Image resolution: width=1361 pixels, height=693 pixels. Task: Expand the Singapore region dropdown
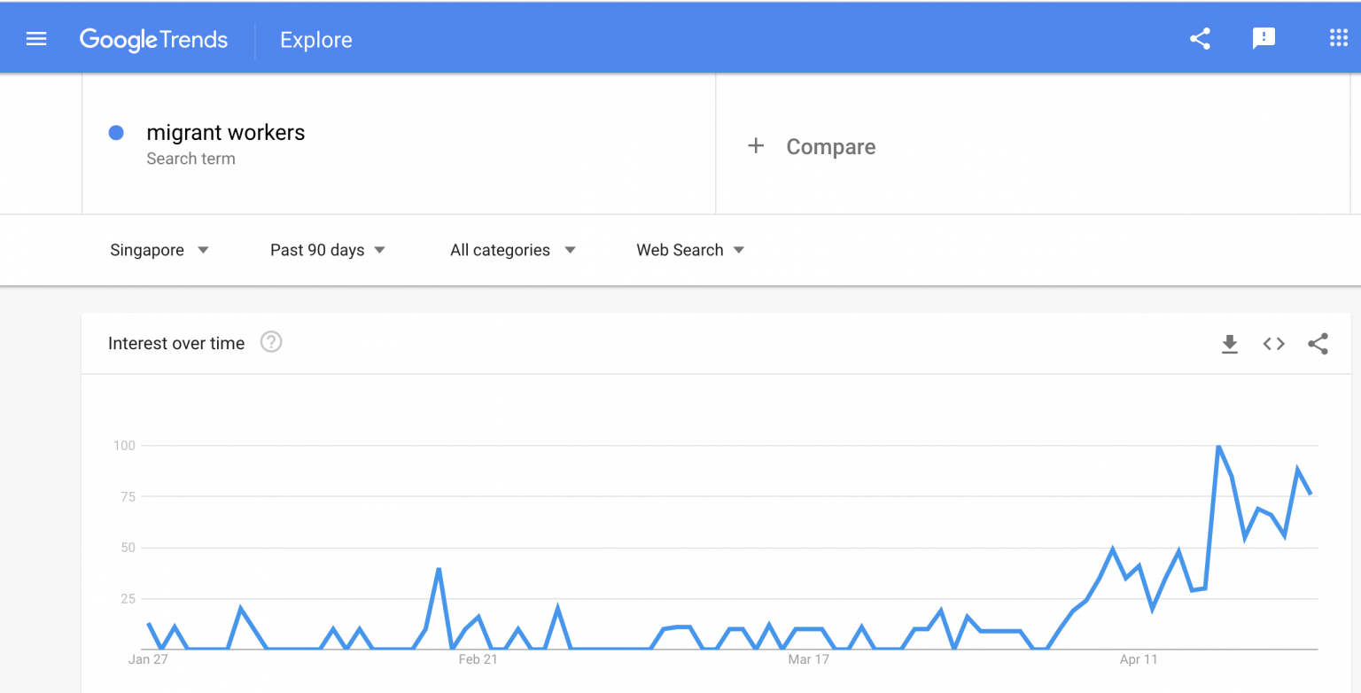159,250
